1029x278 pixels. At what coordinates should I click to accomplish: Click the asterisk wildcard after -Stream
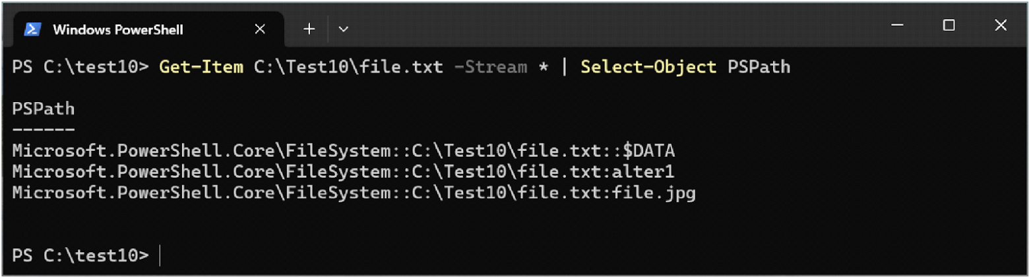544,67
